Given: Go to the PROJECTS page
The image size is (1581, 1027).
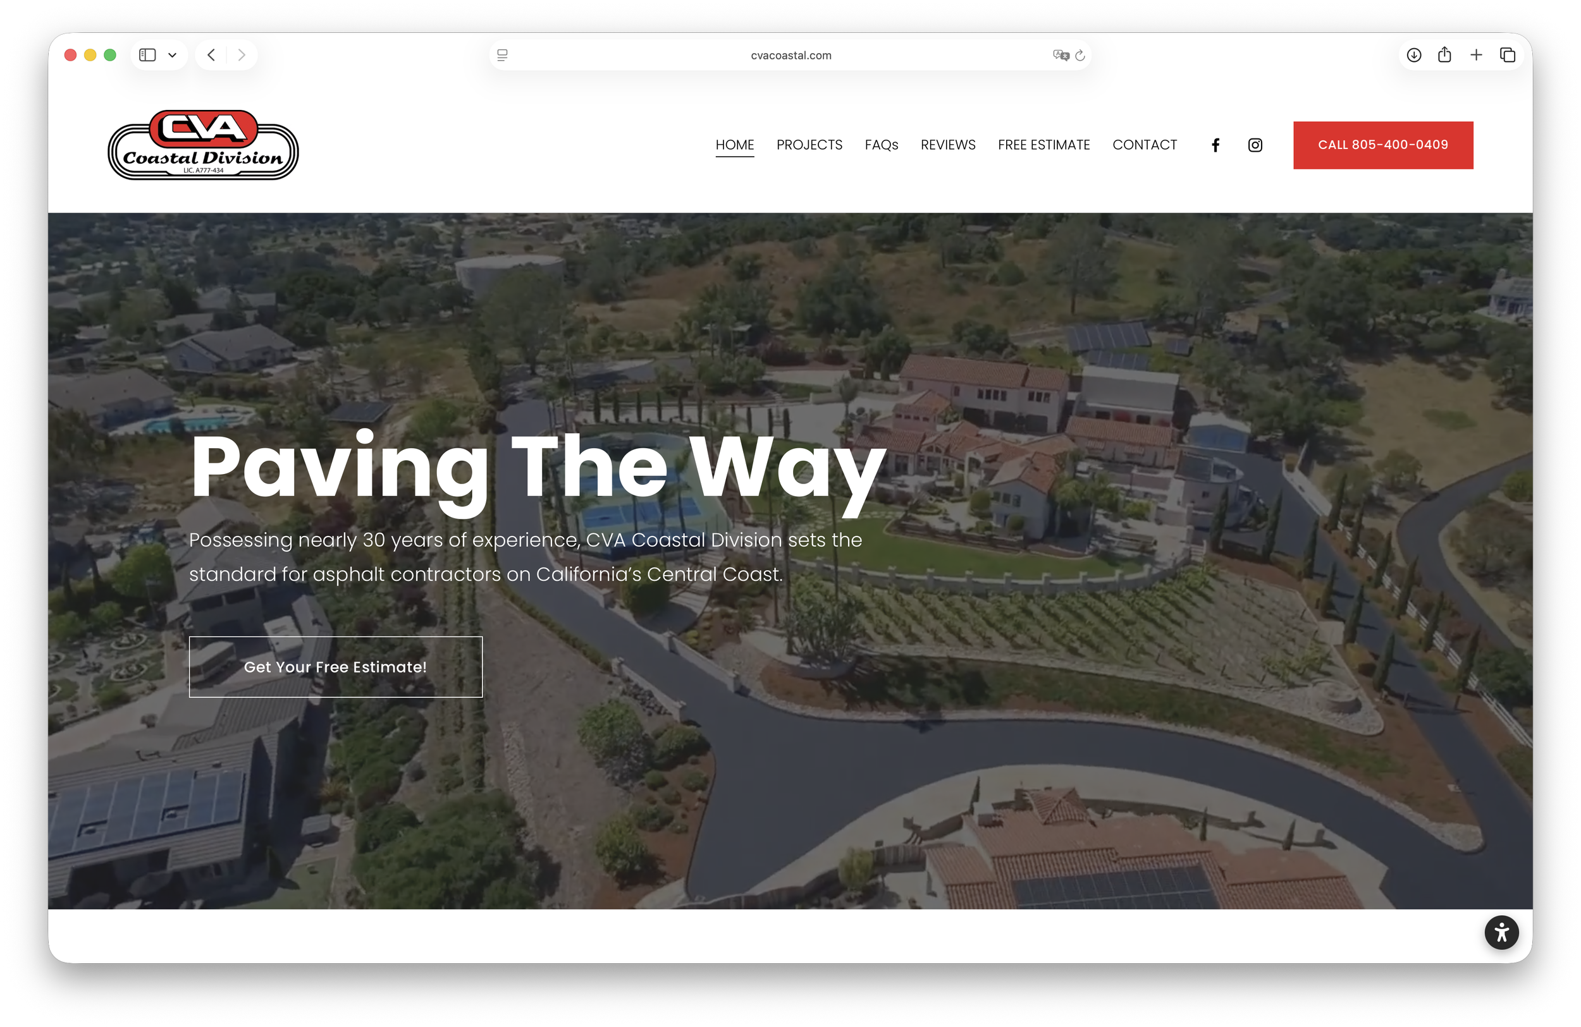Looking at the screenshot, I should (809, 145).
